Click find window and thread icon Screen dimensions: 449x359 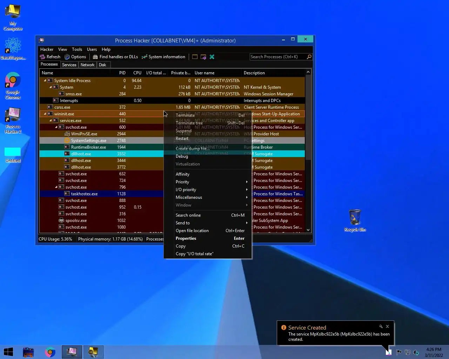click(x=203, y=57)
